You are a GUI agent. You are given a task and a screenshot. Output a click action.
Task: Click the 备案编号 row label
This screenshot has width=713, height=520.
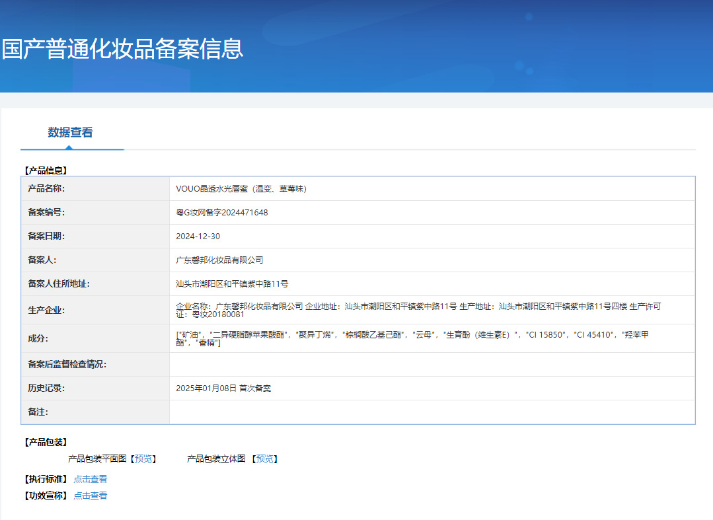46,212
